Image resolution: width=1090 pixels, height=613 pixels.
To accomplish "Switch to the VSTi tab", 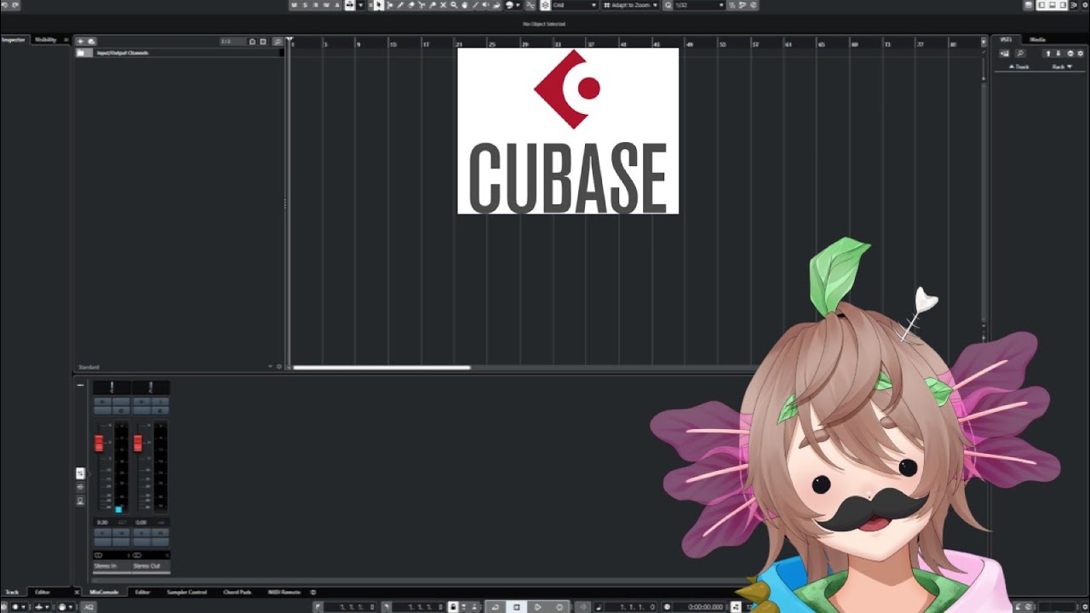I will tap(1006, 40).
